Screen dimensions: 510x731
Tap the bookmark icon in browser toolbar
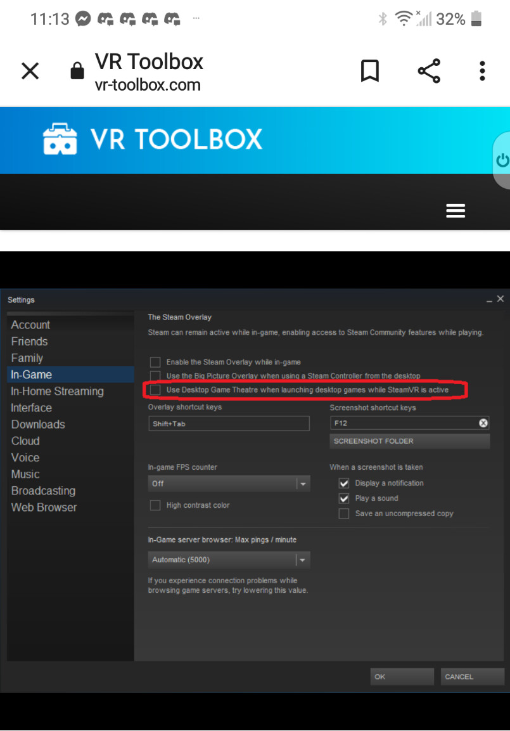click(370, 71)
